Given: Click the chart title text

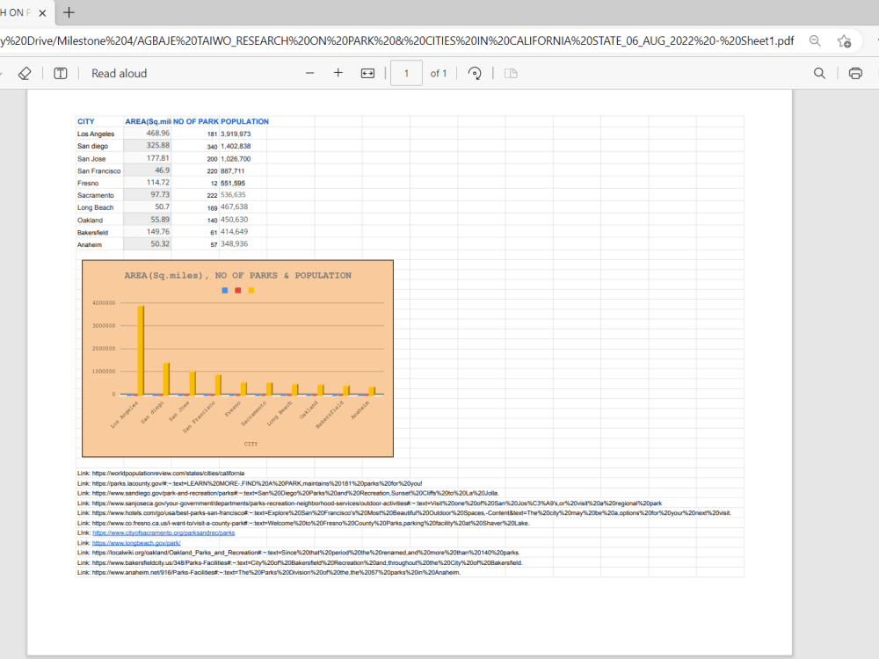Looking at the screenshot, I should pyautogui.click(x=237, y=275).
